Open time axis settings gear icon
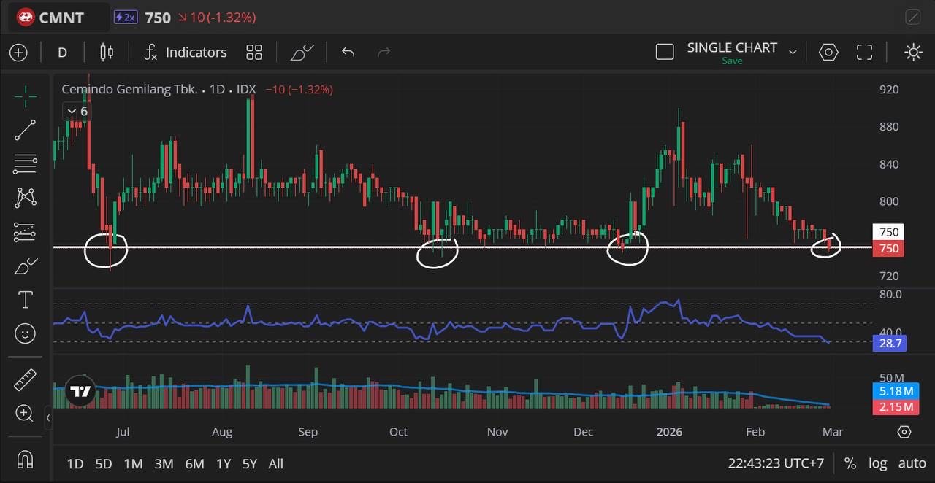The image size is (935, 483). coord(904,432)
